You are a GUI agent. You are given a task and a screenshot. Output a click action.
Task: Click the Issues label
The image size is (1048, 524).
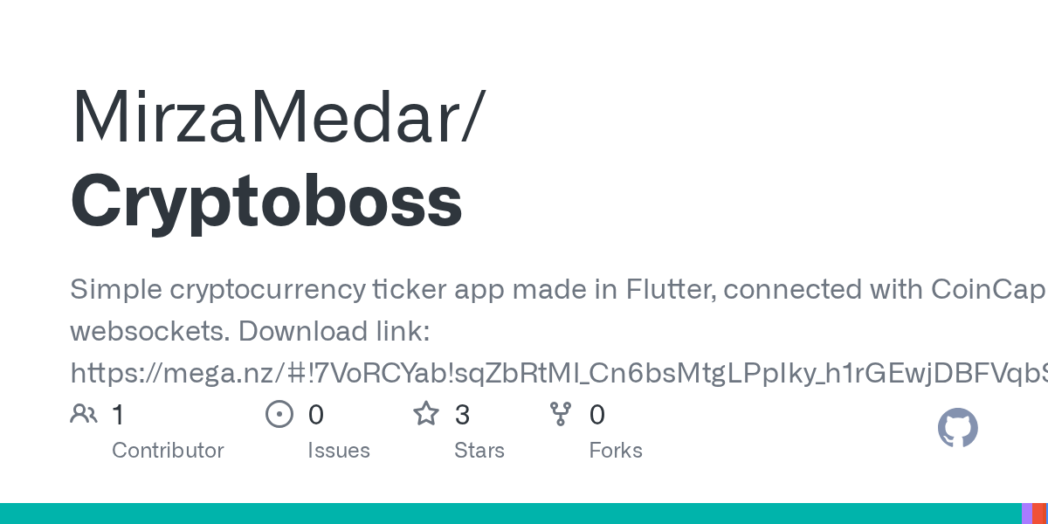click(339, 451)
